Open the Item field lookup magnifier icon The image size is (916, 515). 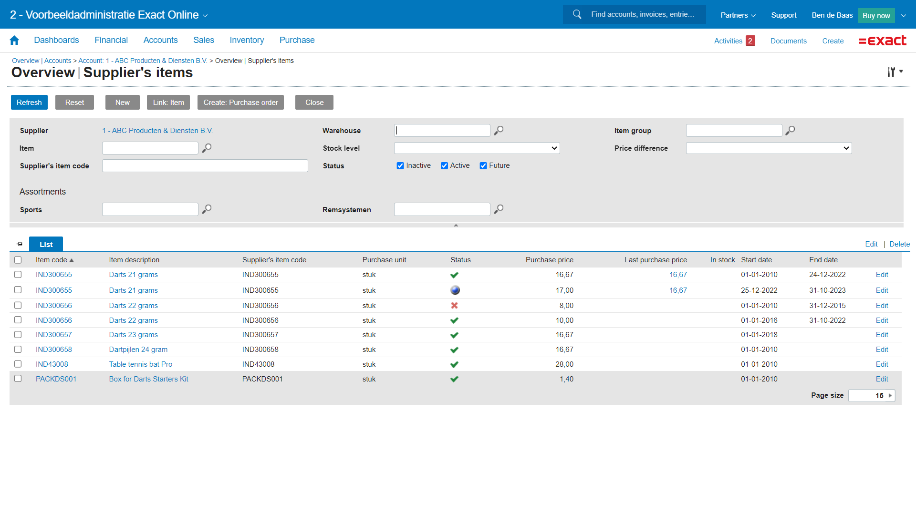[207, 148]
